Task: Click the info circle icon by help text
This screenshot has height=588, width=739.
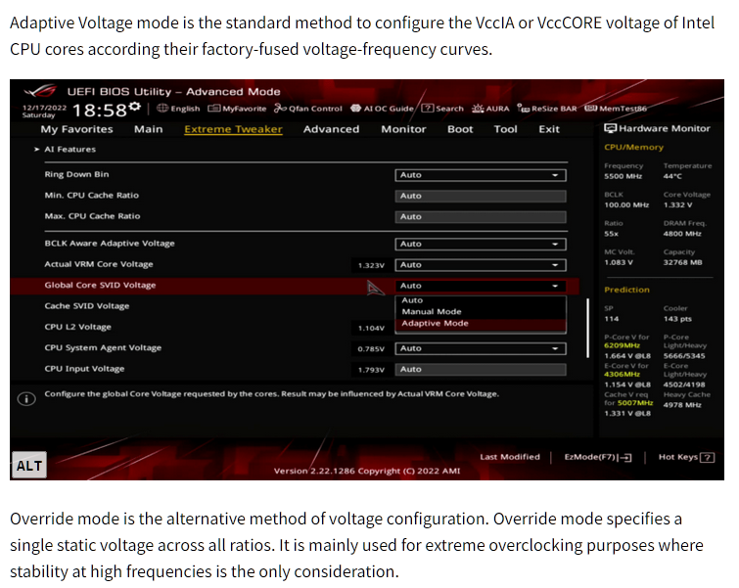Action: [26, 399]
